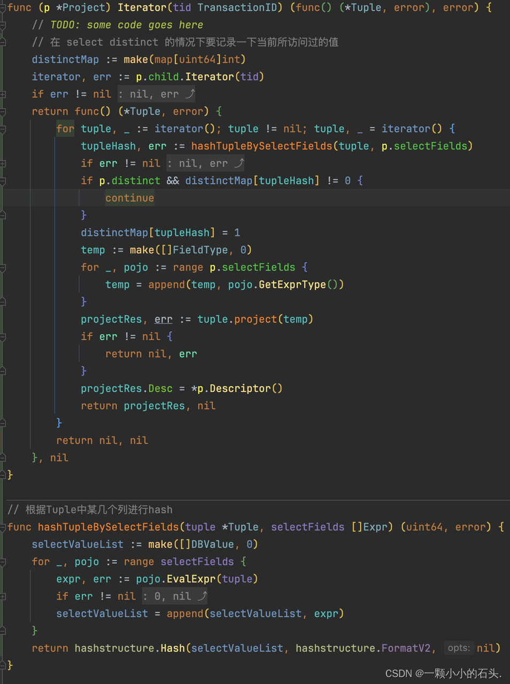Click 'TransactionID' in the Iterator signature
Image resolution: width=510 pixels, height=684 pixels.
(x=238, y=7)
